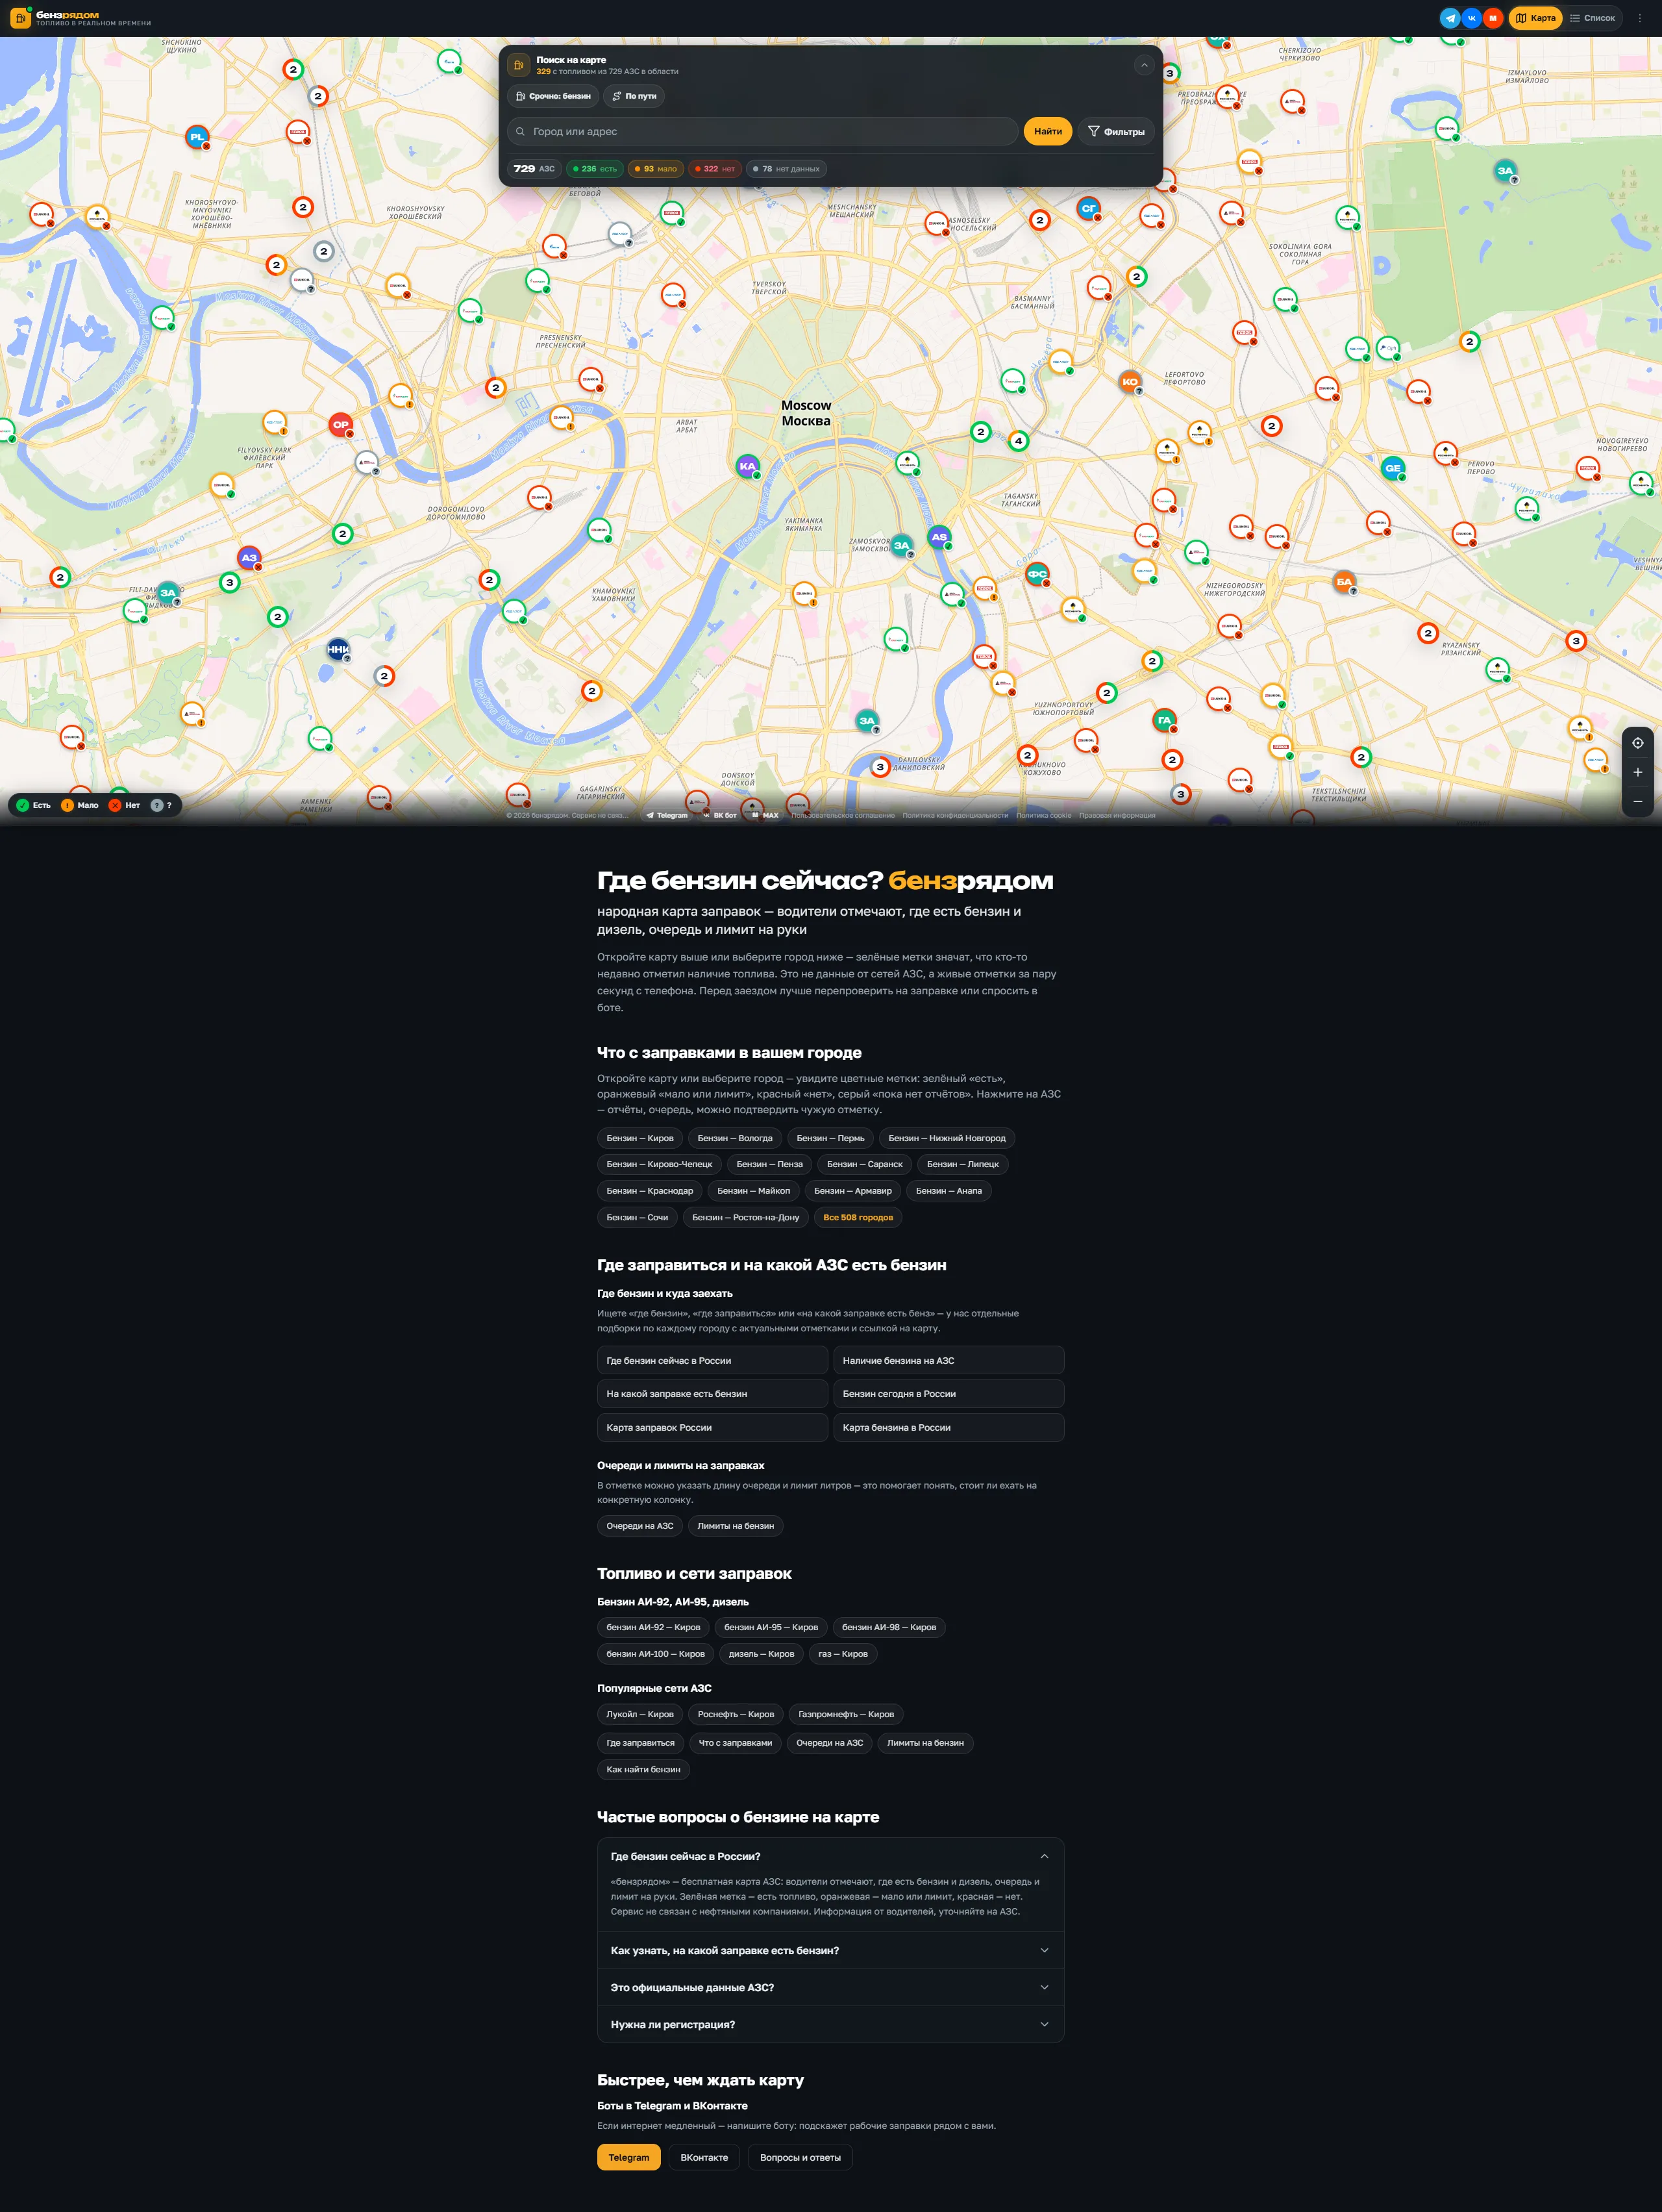
Task: Zoom in the map with plus
Action: click(x=1637, y=772)
